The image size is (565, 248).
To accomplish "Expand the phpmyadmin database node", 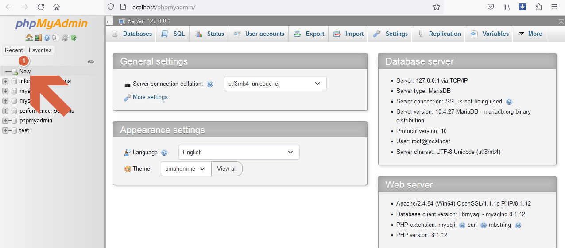I will point(5,121).
